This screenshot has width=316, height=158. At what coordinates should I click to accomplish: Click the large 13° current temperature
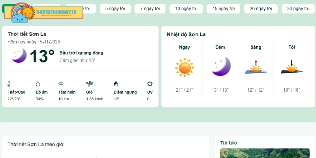(x=42, y=56)
